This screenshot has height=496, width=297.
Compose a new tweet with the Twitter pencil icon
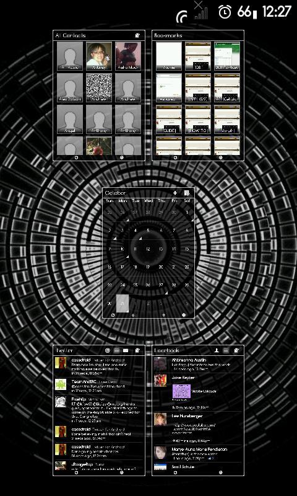(x=137, y=350)
